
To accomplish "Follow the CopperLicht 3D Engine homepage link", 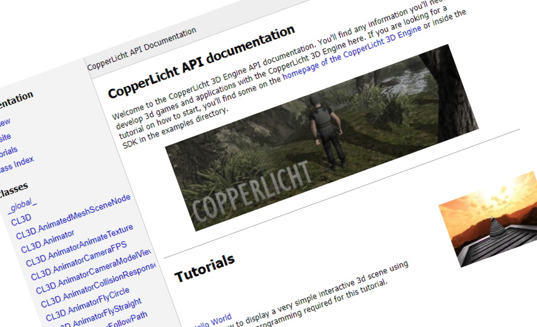I will pos(352,54).
